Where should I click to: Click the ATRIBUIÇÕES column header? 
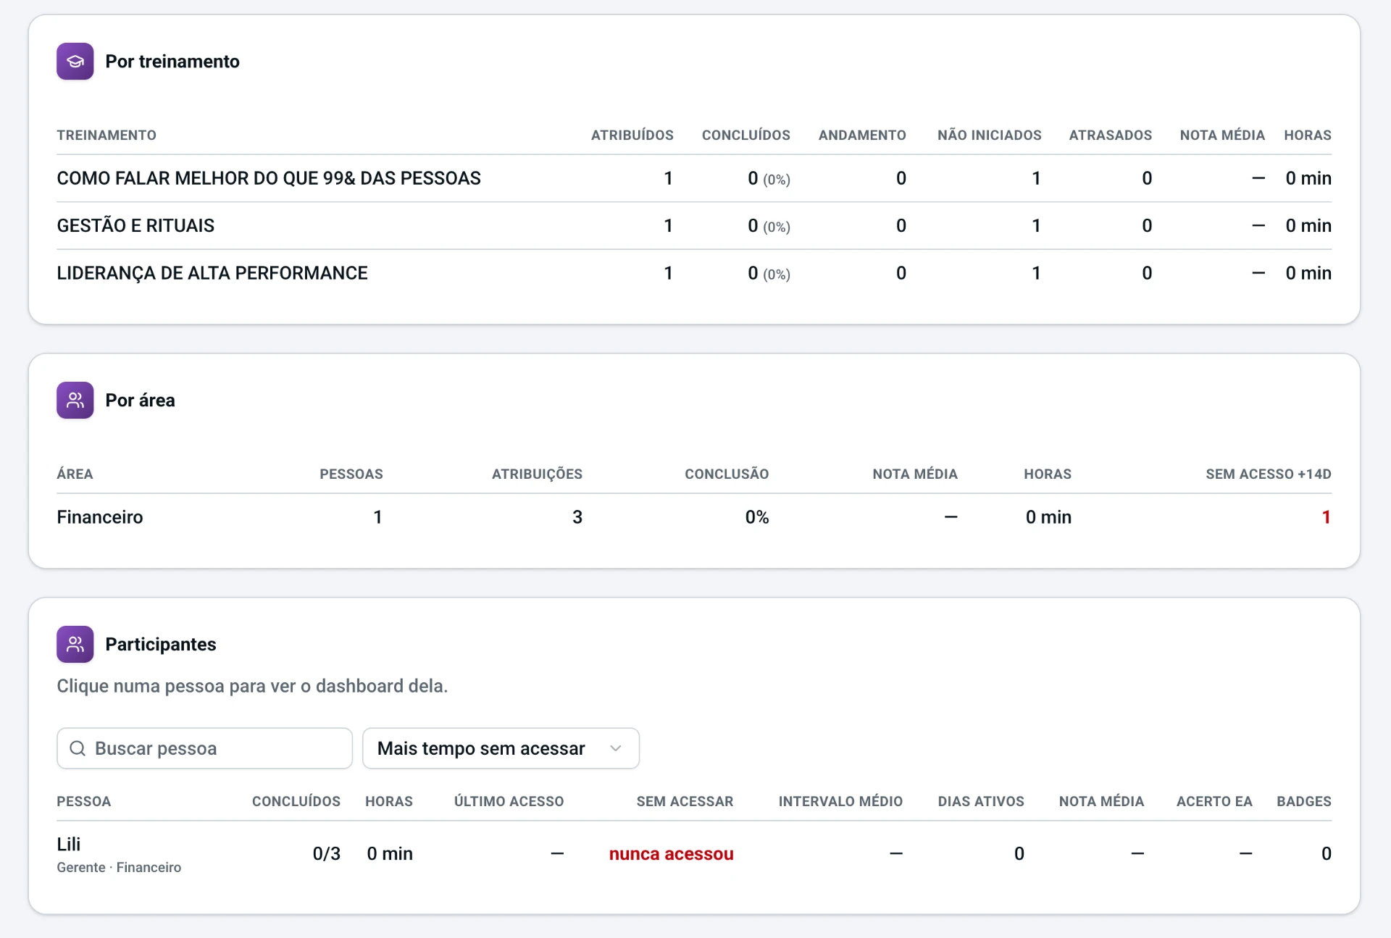pyautogui.click(x=537, y=474)
